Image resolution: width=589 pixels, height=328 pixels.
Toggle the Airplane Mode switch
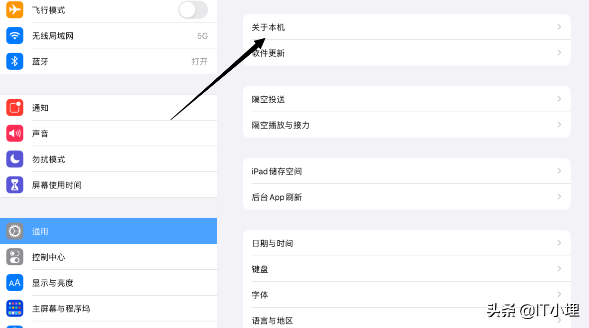click(x=193, y=9)
